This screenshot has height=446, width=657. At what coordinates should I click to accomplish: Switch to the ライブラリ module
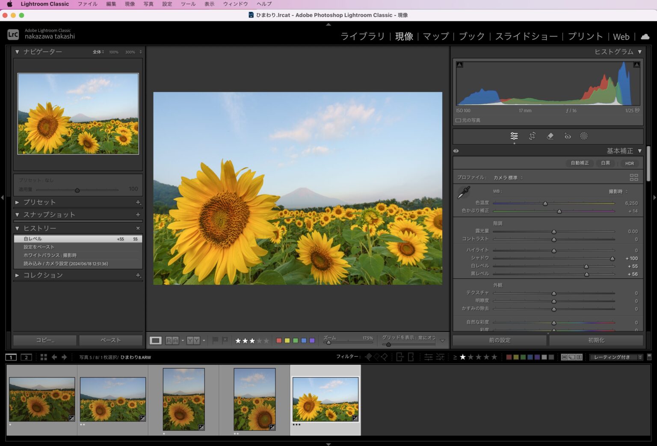click(x=362, y=37)
